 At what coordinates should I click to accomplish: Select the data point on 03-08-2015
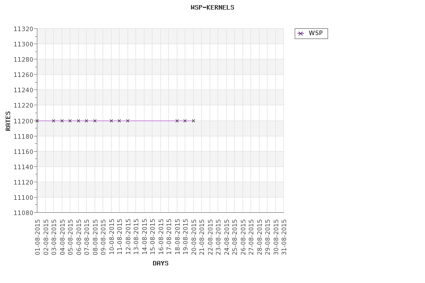point(53,121)
